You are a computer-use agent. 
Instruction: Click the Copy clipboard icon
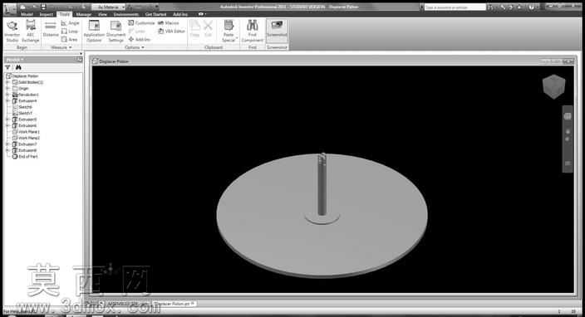[194, 29]
